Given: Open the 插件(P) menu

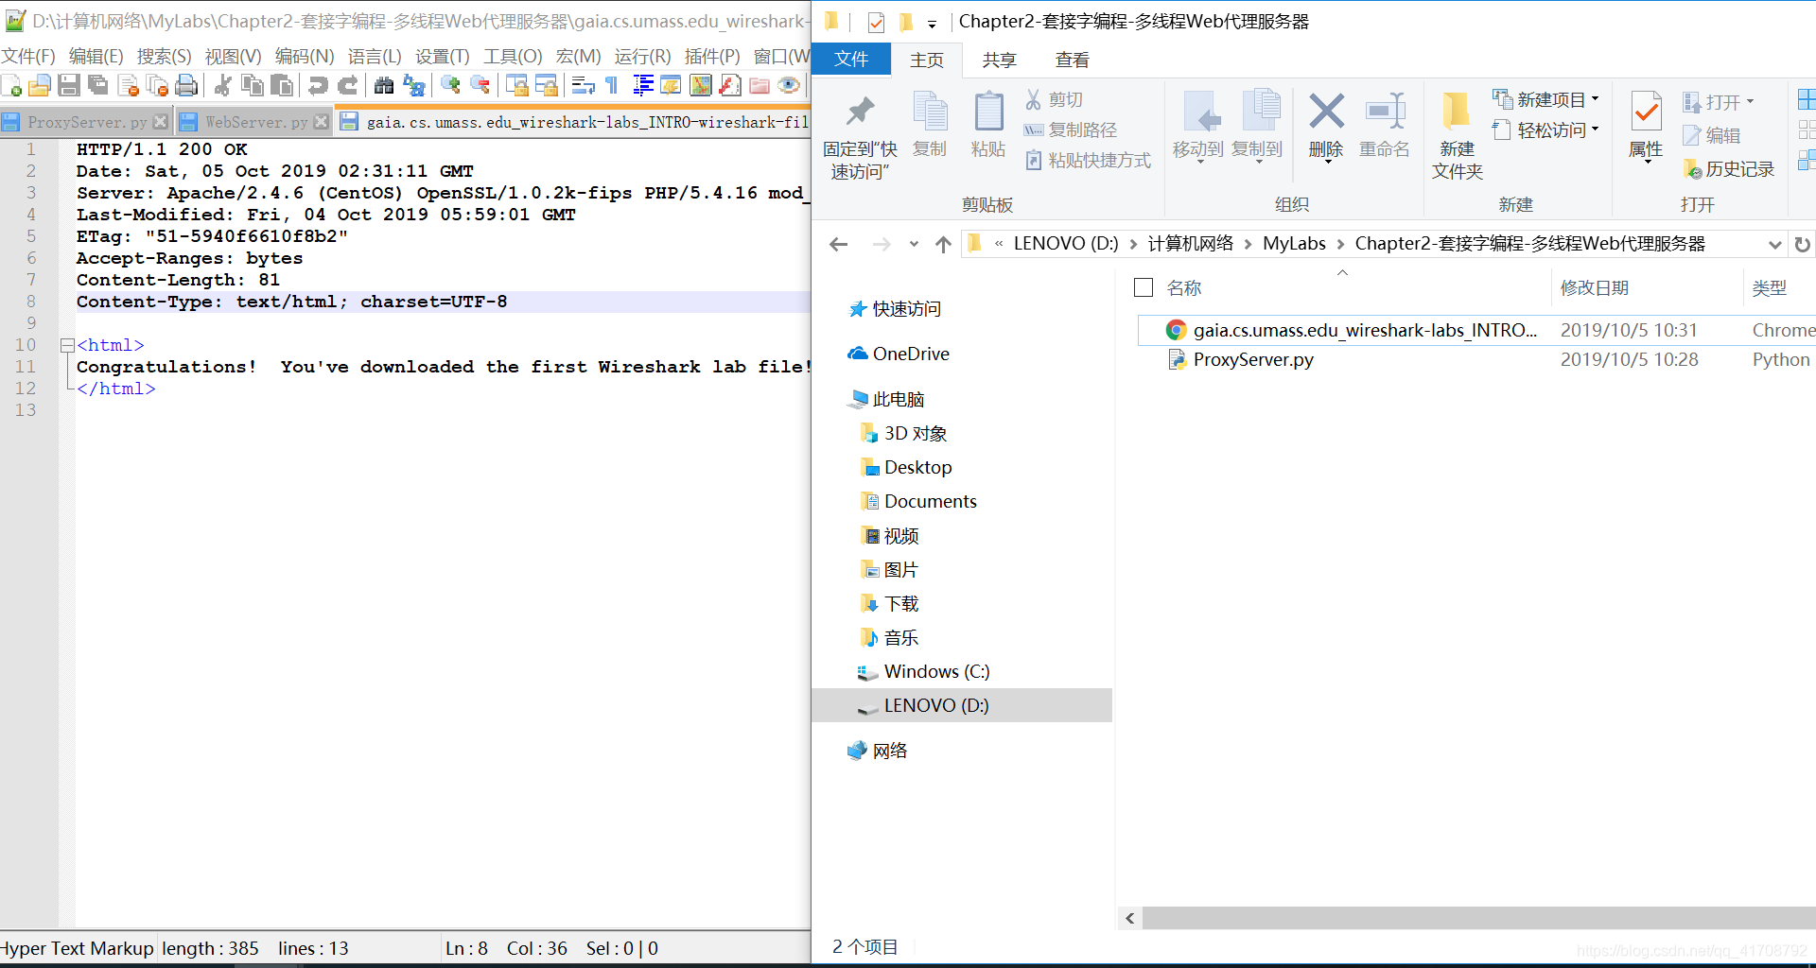Looking at the screenshot, I should [712, 57].
